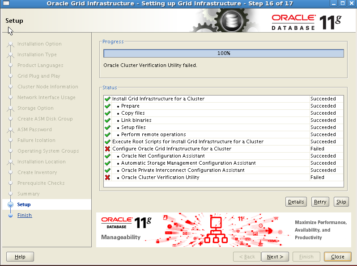357x266 pixels.
Task: Click the Failure Isolation step
Action: pyautogui.click(x=36, y=140)
